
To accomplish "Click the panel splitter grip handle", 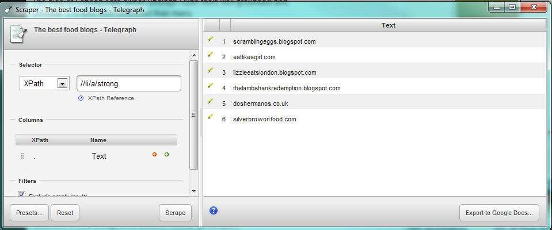I will (201, 122).
